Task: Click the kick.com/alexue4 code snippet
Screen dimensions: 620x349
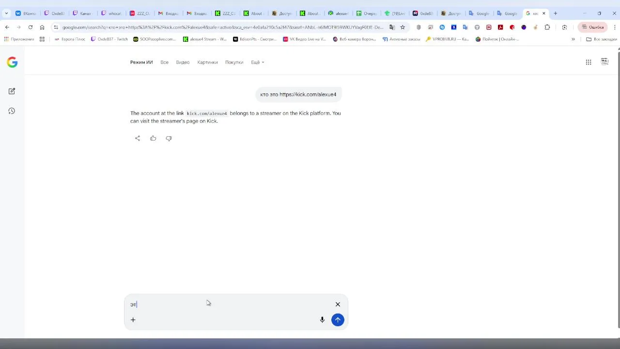Action: click(x=207, y=113)
